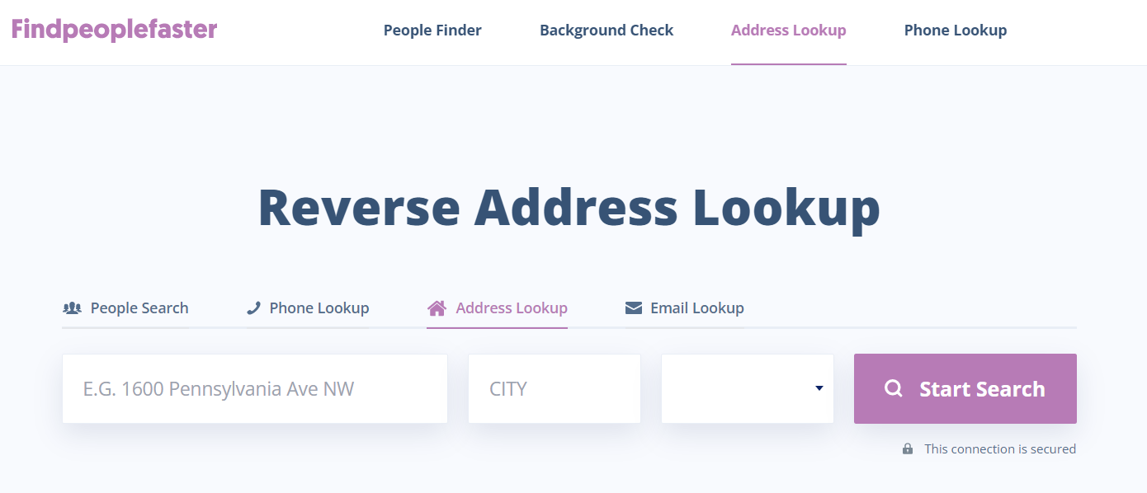The height and width of the screenshot is (493, 1147).
Task: Click the Reverse Address Lookup heading
Action: tap(569, 208)
